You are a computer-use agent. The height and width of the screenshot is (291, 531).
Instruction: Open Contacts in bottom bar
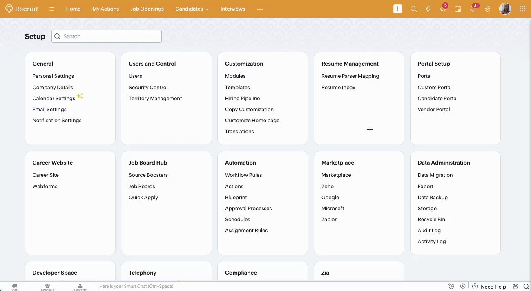coord(80,287)
